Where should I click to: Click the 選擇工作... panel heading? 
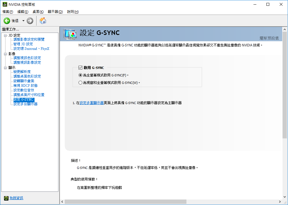pos(10,29)
